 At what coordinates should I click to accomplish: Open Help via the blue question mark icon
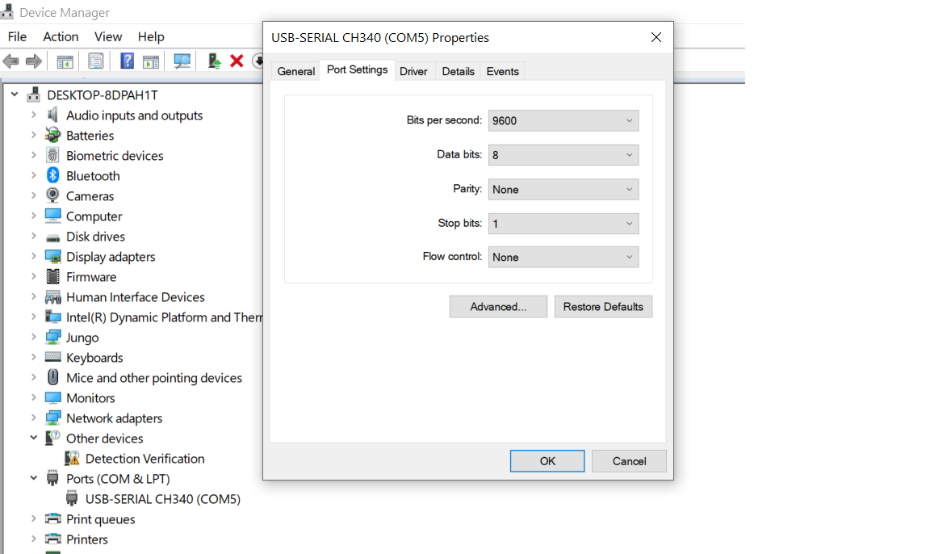point(127,61)
